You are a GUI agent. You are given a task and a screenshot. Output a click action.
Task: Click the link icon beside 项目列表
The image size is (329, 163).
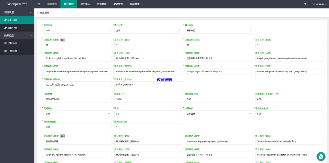5,20
